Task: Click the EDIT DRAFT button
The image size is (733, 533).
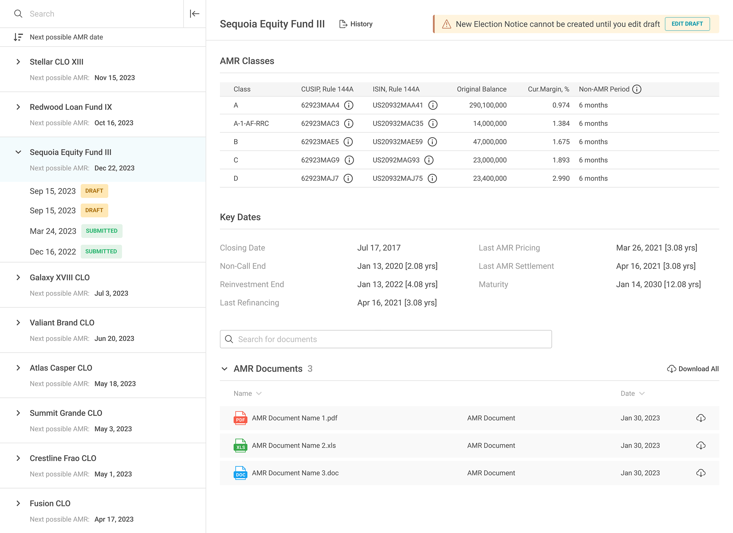Action: pos(687,24)
